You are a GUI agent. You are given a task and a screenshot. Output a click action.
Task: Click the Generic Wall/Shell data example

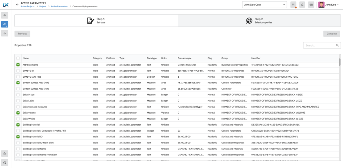187,65
